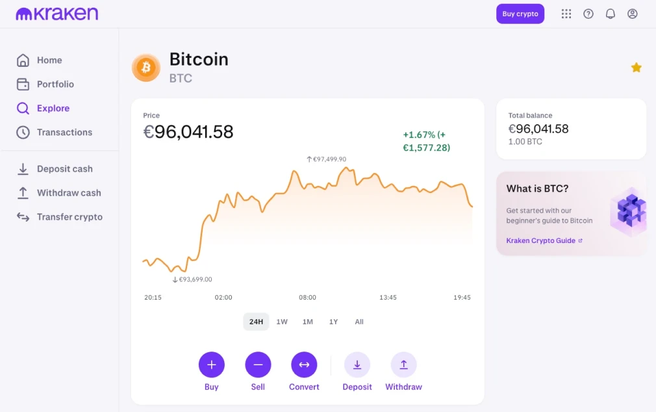Open Transfer crypto from the sidebar
The width and height of the screenshot is (656, 412).
pyautogui.click(x=69, y=217)
